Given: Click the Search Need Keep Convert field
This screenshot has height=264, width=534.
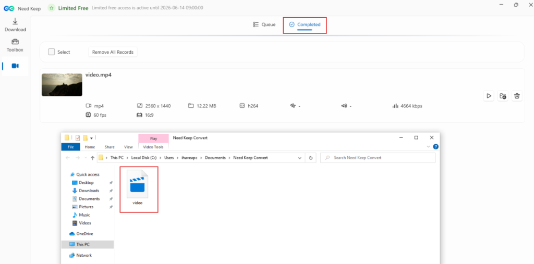Looking at the screenshot, I should point(378,158).
